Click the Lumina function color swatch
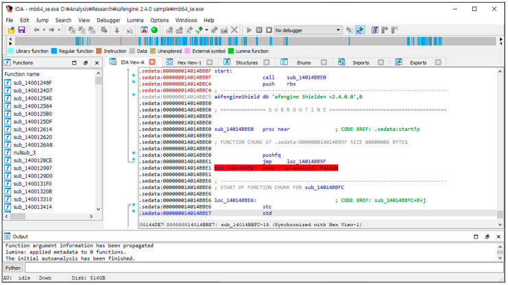 231,51
